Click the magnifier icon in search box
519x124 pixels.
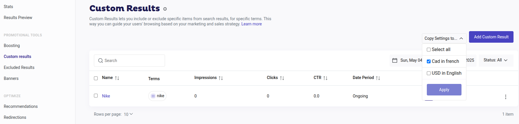[x=101, y=61]
